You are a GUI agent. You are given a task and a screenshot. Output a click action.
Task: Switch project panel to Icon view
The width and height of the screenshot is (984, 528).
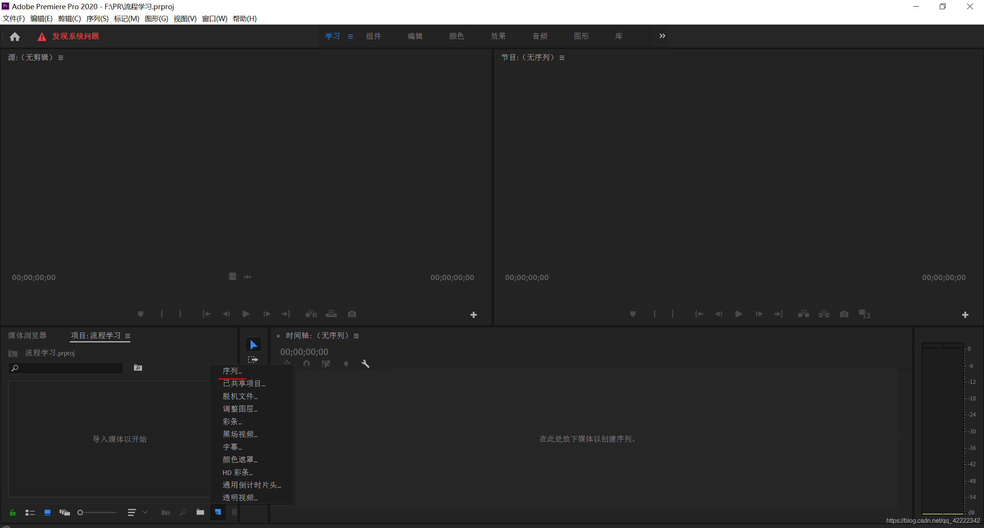(48, 512)
